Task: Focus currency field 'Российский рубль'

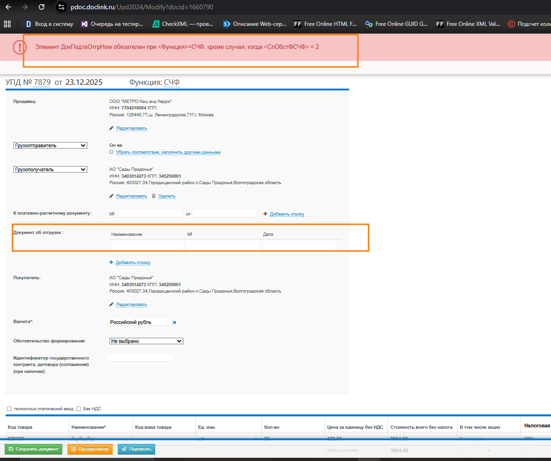Action: (140, 322)
